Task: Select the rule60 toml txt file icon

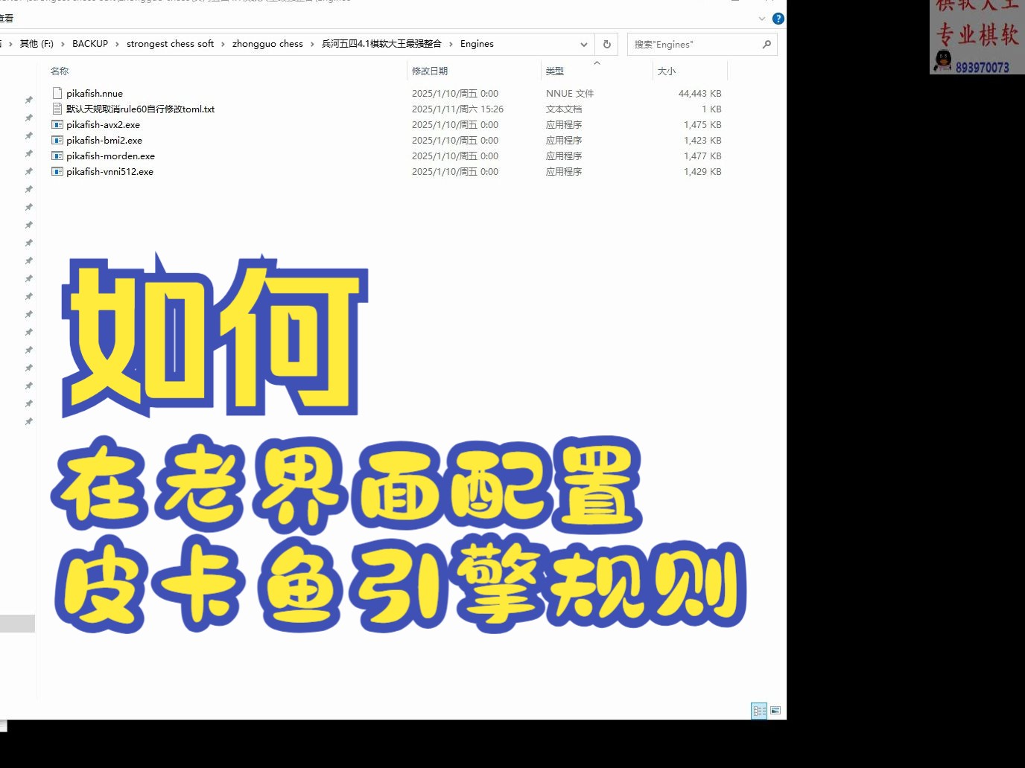Action: (57, 109)
